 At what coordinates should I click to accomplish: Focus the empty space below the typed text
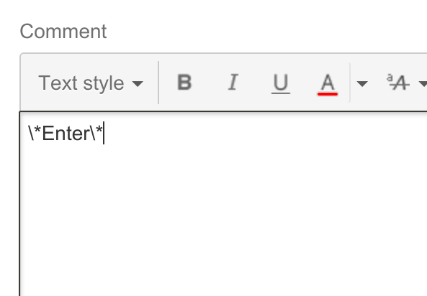point(223,218)
